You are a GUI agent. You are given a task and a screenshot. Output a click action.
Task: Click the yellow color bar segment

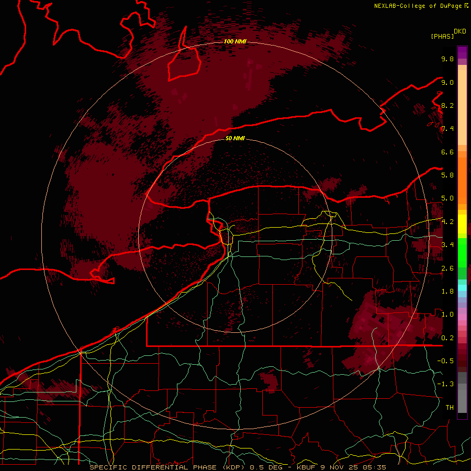(462, 224)
